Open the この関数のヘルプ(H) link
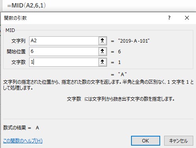Screen dimensions: 196x148 pos(23,141)
